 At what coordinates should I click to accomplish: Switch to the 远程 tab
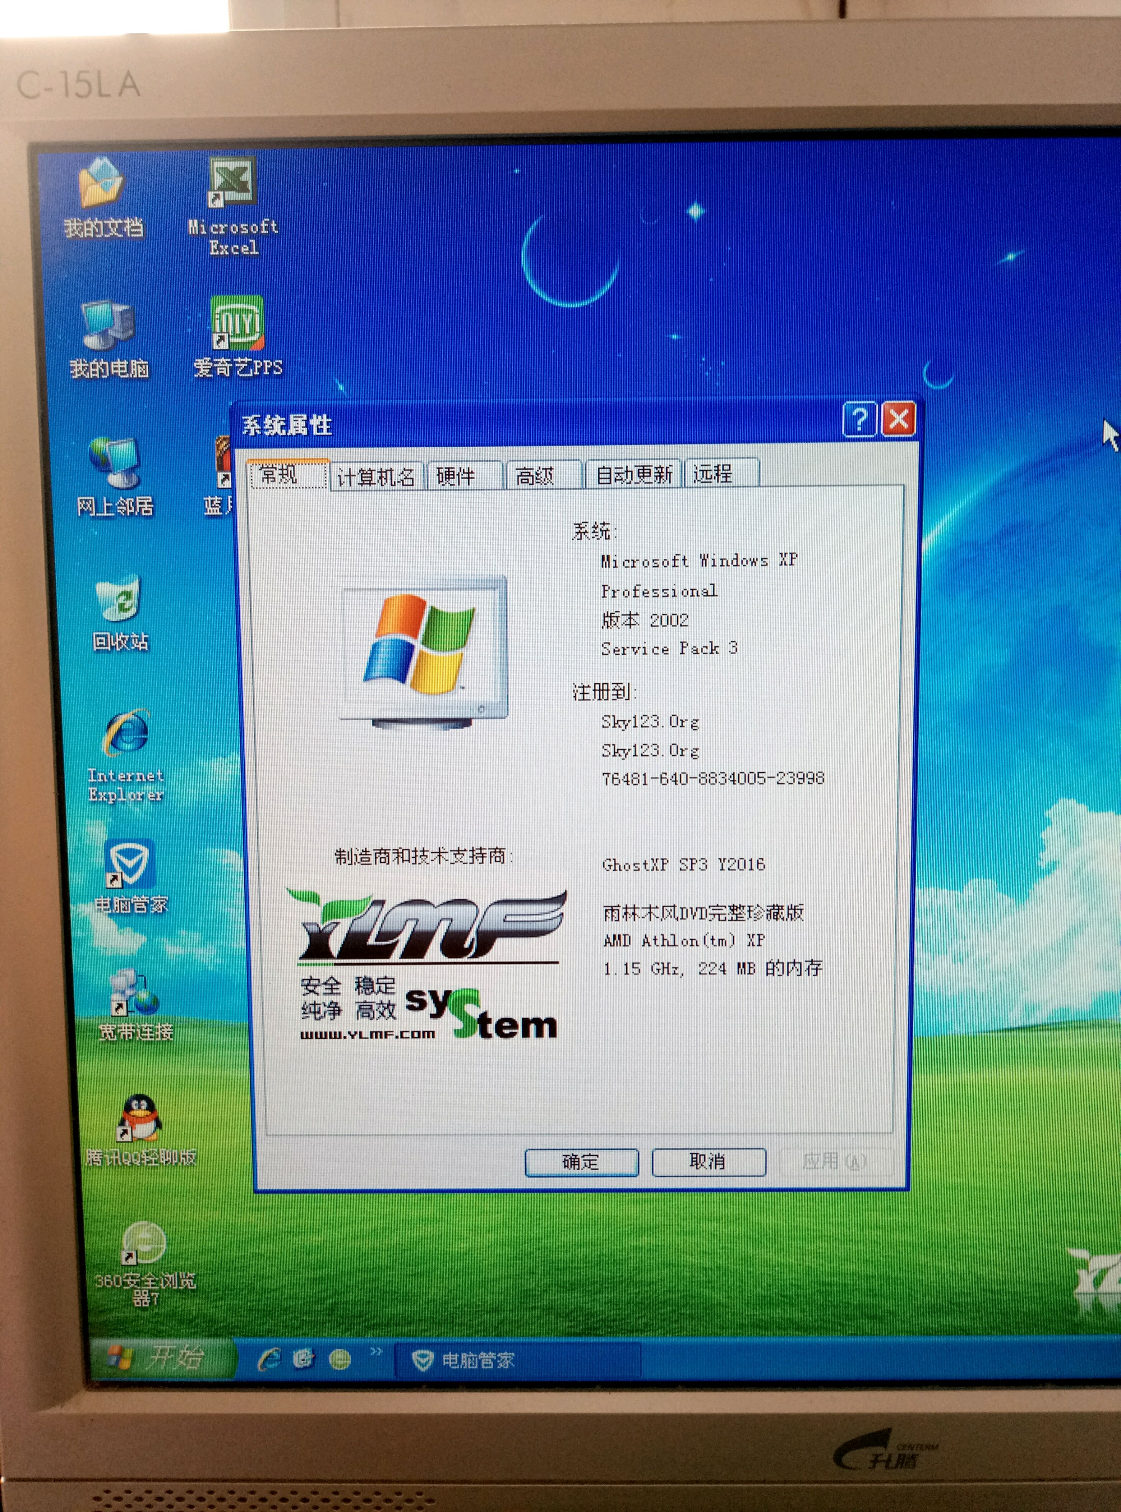(x=712, y=474)
